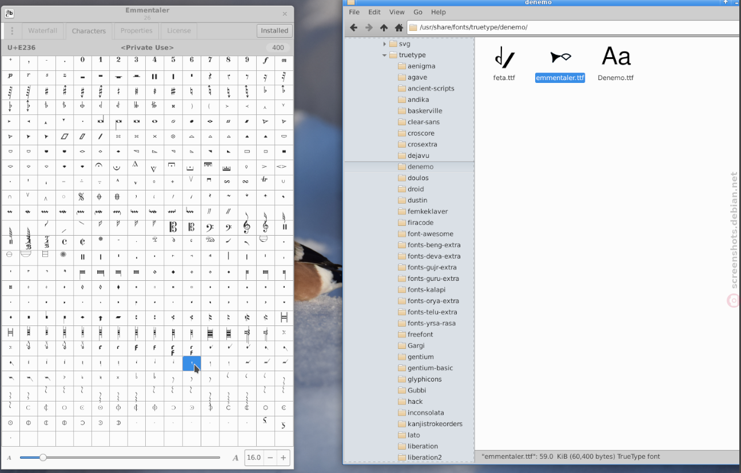Click the aenigma folder icon in tree
This screenshot has width=741, height=473.
pyautogui.click(x=402, y=66)
